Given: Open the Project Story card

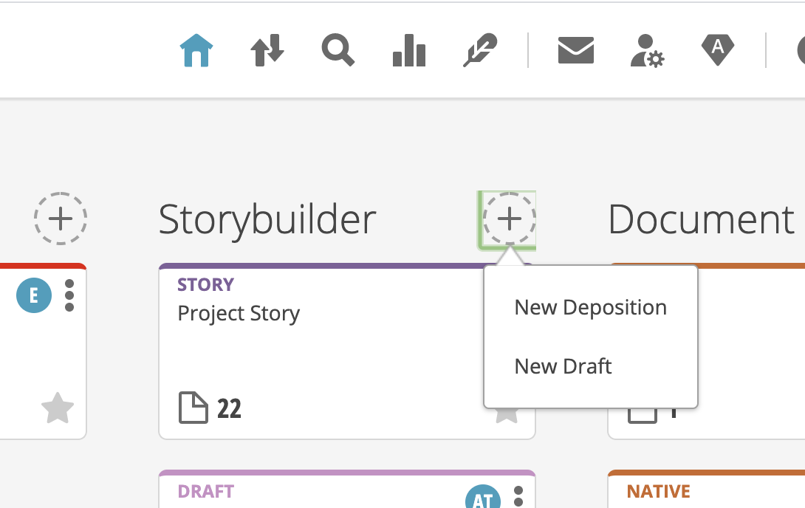Looking at the screenshot, I should pos(347,351).
